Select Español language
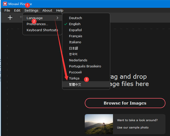Screen dimensions: 170x136 point(86,30)
